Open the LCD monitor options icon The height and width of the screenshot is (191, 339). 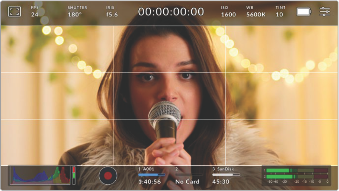coord(15,11)
